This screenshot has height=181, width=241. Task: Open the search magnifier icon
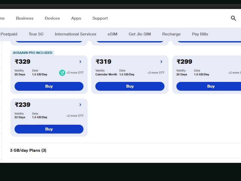(233, 18)
